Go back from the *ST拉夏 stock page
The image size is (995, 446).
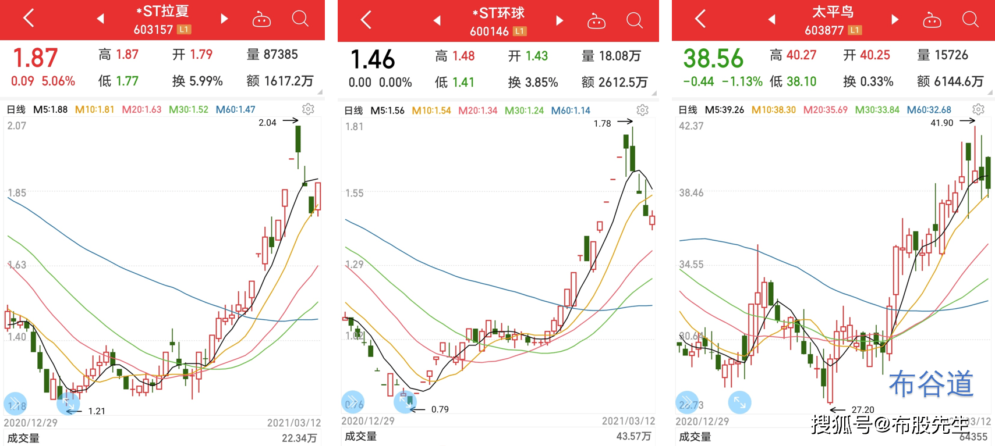pyautogui.click(x=29, y=19)
